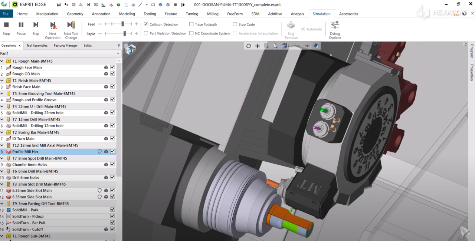The height and width of the screenshot is (241, 475).
Task: Click the cube icon on Rough Face Main row
Action: click(x=106, y=67)
